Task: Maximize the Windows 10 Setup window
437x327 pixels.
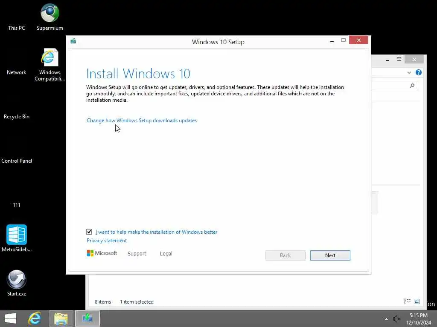Action: pos(344,40)
